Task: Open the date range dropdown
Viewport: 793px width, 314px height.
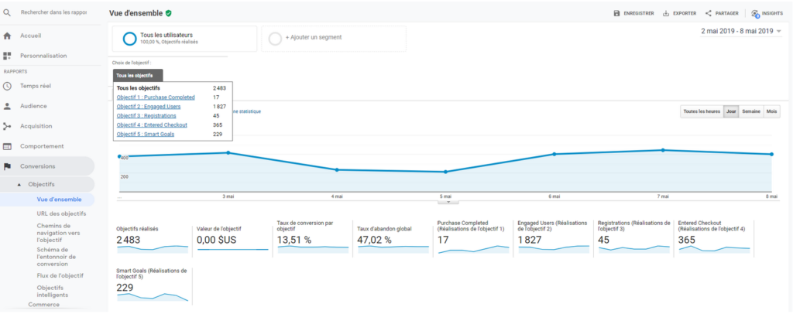Action: [740, 31]
